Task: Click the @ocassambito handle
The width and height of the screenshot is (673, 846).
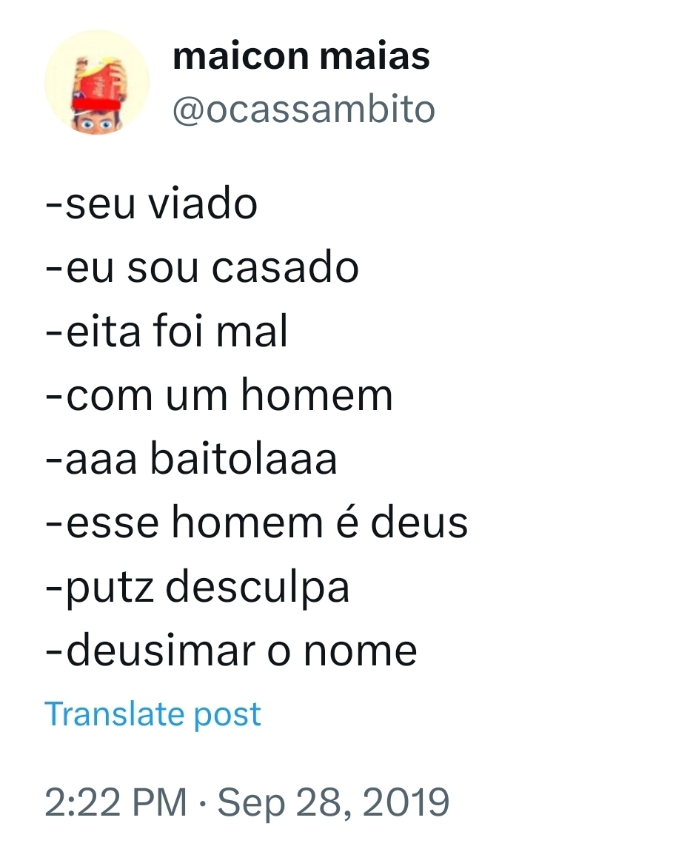Action: pos(304,110)
